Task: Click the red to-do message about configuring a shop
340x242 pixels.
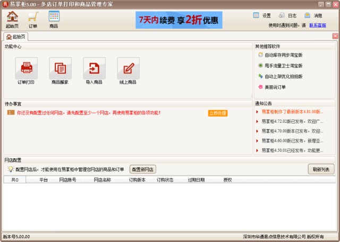Action: pyautogui.click(x=89, y=113)
